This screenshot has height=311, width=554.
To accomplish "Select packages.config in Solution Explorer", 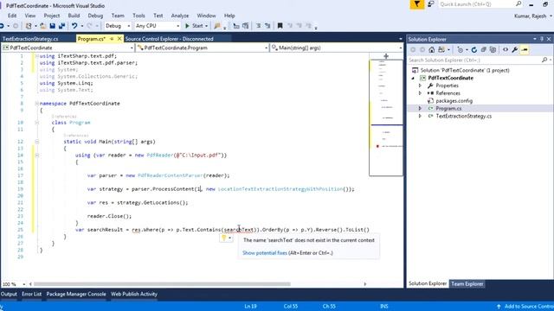I will click(x=454, y=101).
